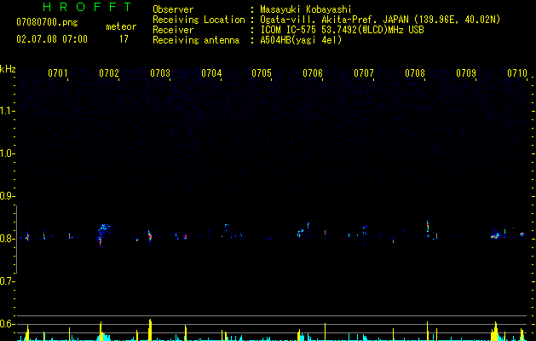The height and width of the screenshot is (341, 536).
Task: Select the file name 07080700.png
Action: (47, 23)
